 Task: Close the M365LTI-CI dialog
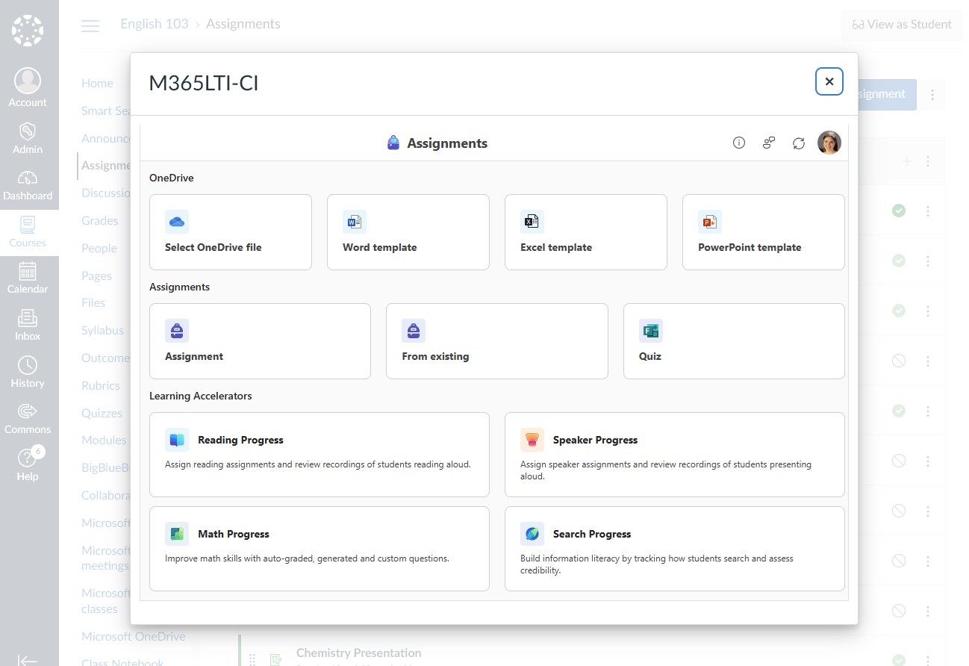coord(829,81)
